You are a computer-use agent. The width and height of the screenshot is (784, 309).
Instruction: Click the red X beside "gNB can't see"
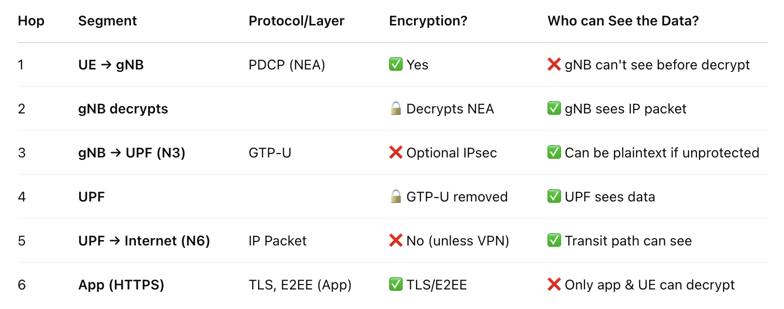554,65
